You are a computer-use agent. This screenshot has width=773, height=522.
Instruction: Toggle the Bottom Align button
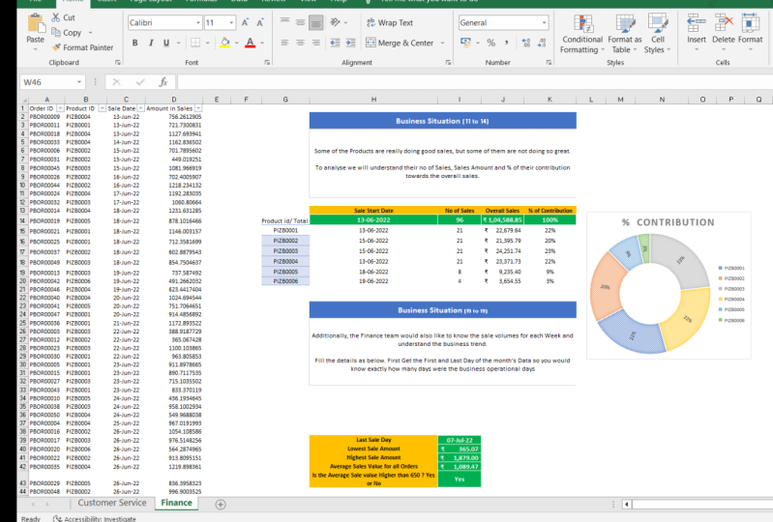(316, 22)
